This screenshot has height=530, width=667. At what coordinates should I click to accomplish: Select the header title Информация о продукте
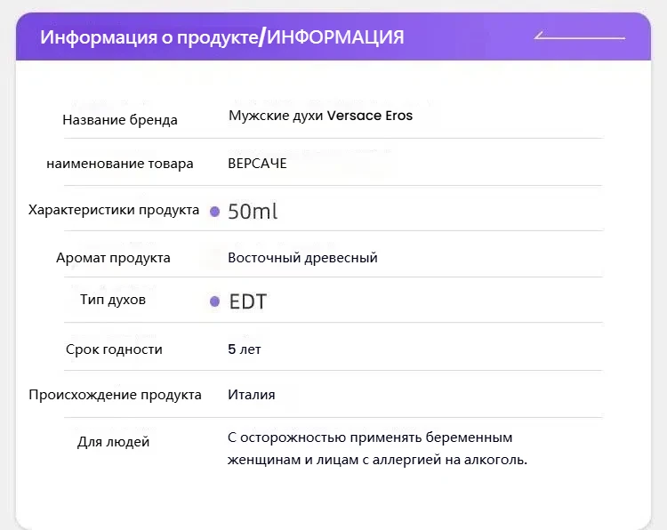149,37
